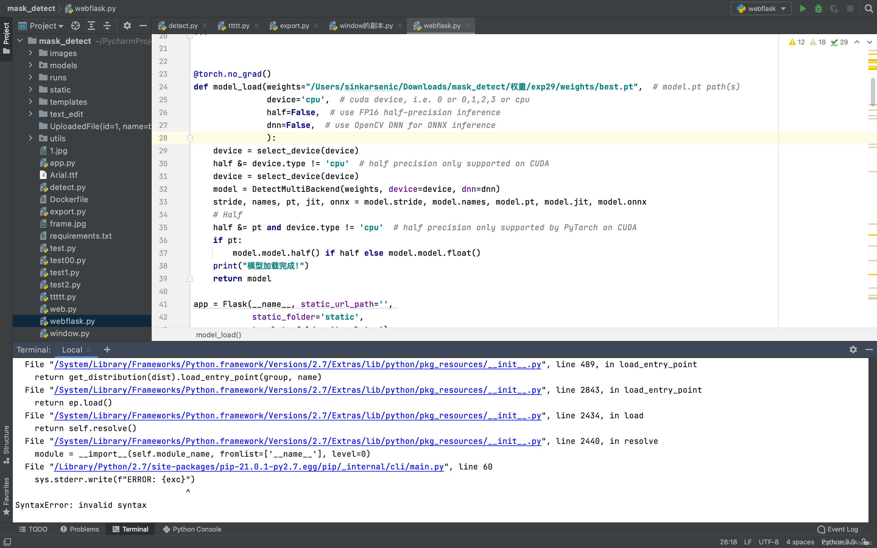877x548 pixels.
Task: Add a new terminal session
Action: (107, 350)
